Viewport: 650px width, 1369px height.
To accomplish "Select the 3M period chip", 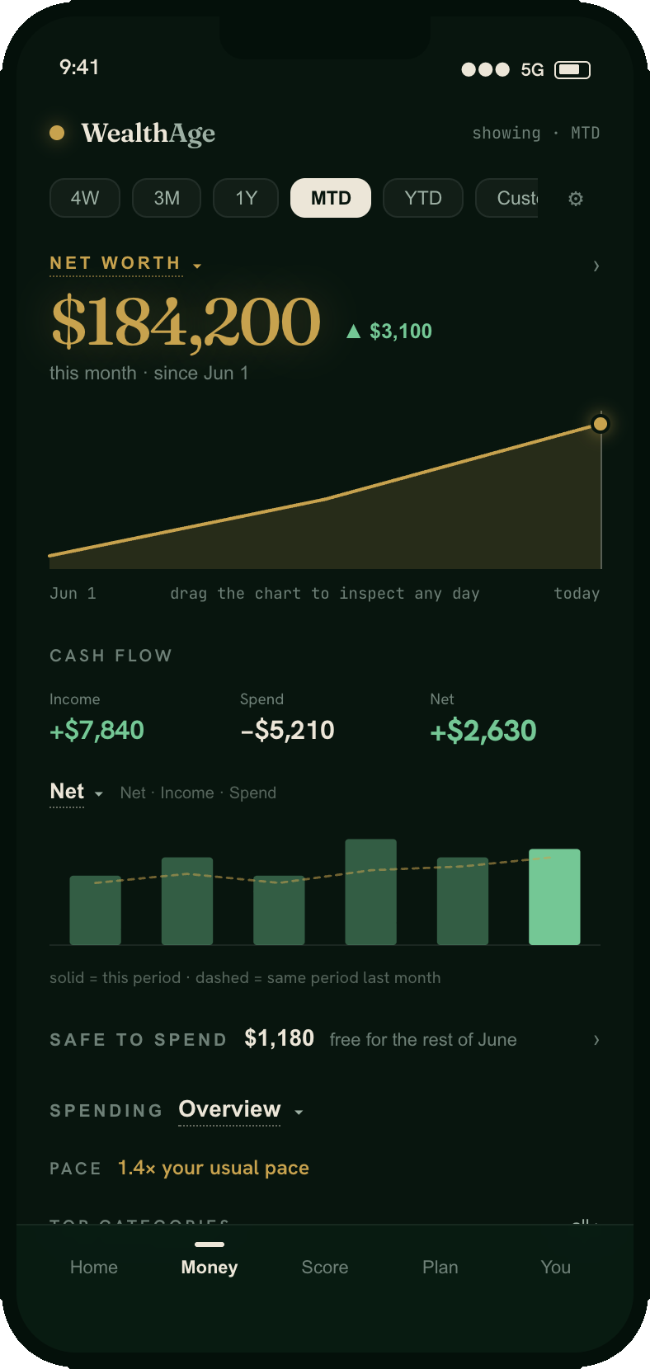I will 167,198.
